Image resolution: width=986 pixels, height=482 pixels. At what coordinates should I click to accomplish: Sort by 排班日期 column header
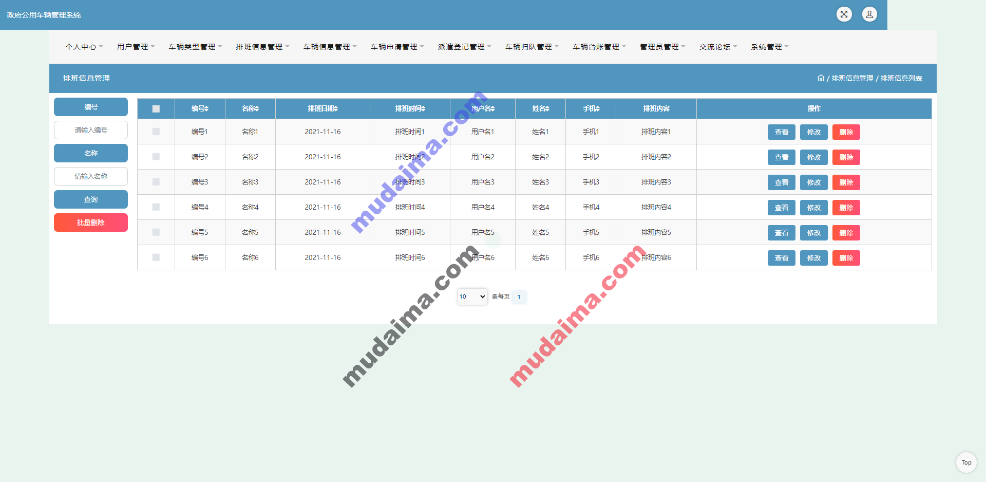point(323,108)
